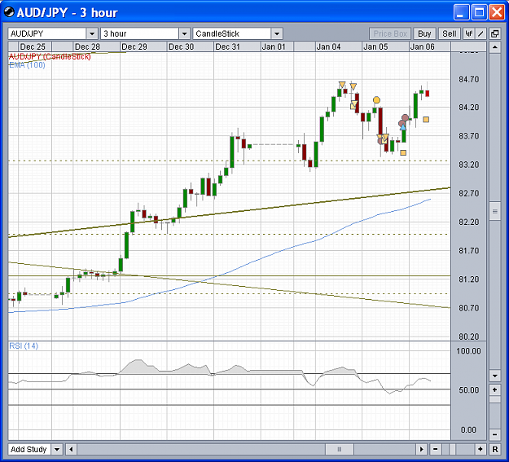Click the app icon in the title bar
This screenshot has width=509, height=462.
click(x=9, y=12)
